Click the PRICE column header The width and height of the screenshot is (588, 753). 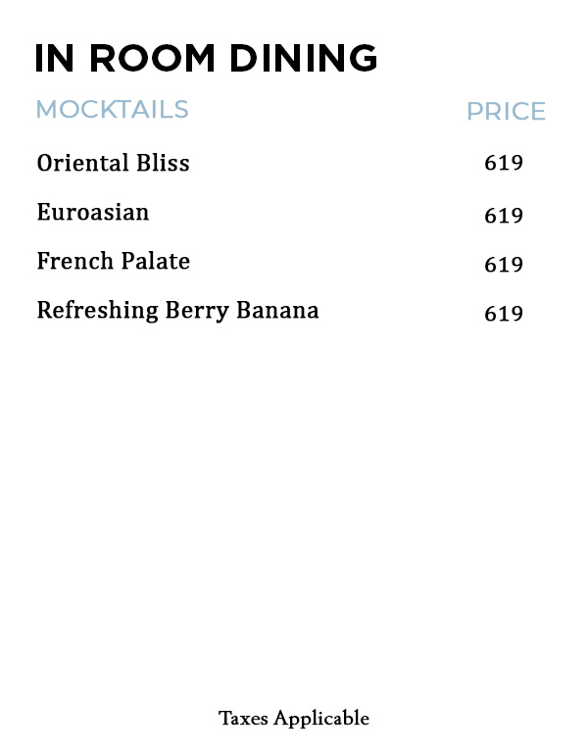coord(506,112)
